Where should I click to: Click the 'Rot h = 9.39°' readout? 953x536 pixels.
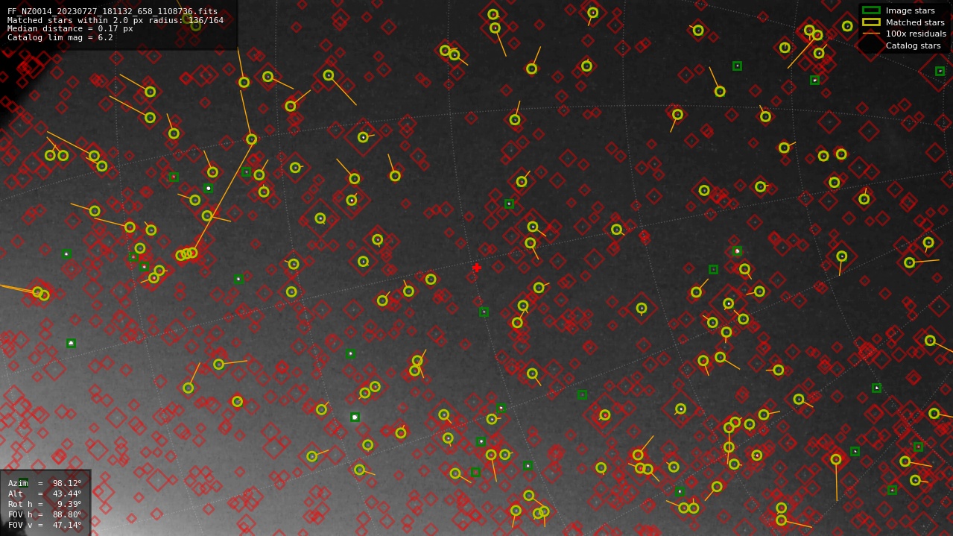click(45, 504)
